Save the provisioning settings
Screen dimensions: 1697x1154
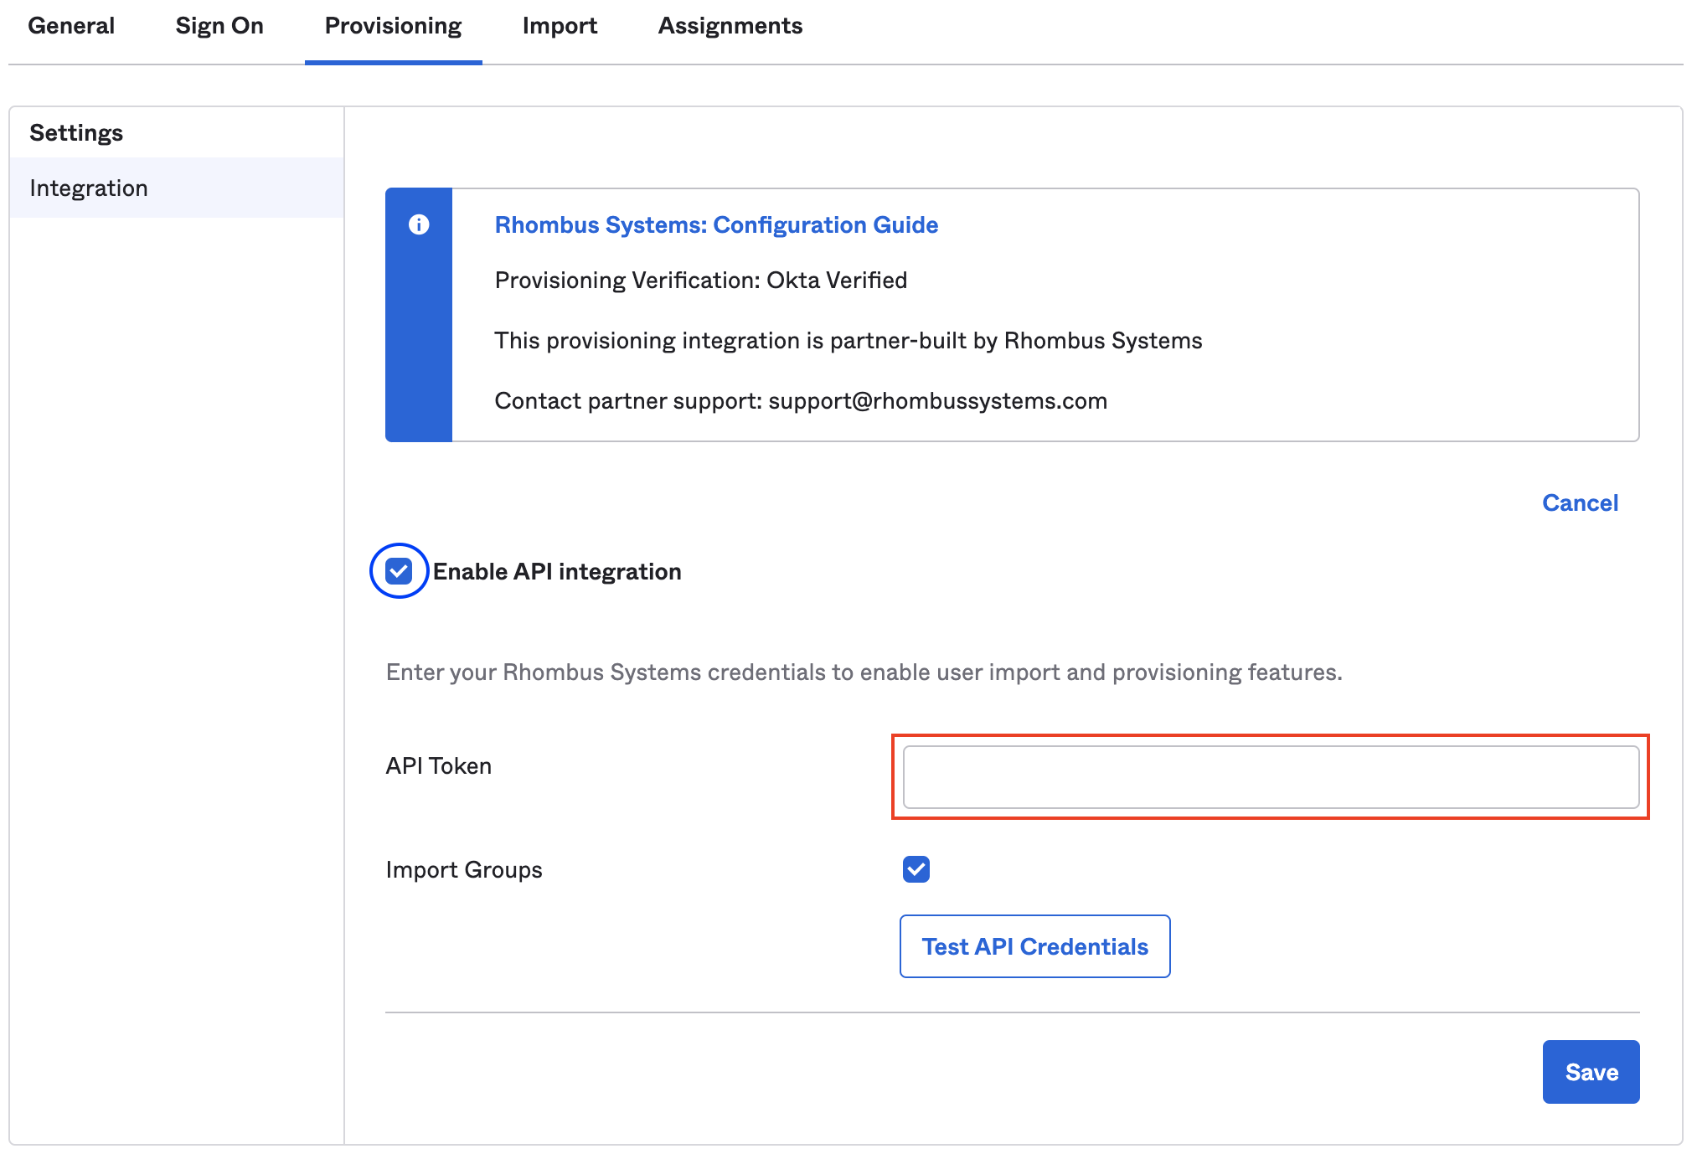click(1591, 1072)
